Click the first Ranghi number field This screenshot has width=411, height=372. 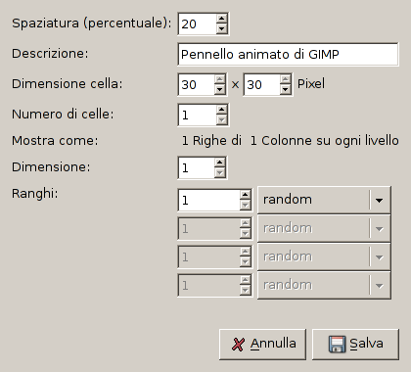[x=208, y=200]
